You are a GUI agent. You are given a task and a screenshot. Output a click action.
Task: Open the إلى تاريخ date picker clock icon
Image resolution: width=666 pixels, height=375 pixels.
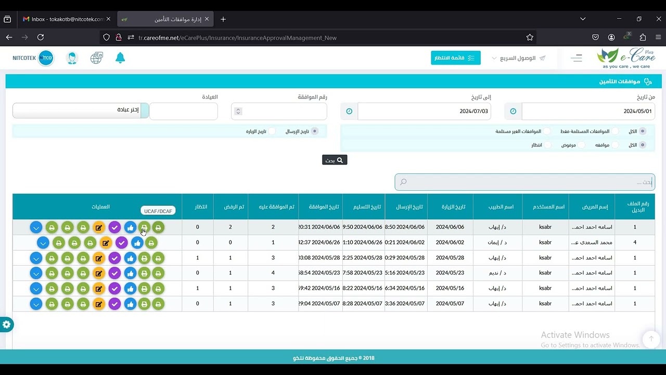349,111
